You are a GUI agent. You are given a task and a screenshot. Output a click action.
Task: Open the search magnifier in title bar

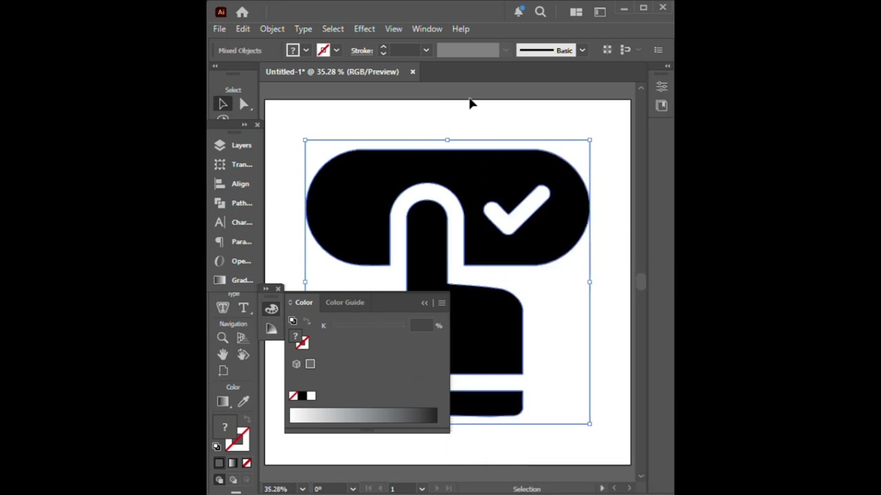(540, 12)
